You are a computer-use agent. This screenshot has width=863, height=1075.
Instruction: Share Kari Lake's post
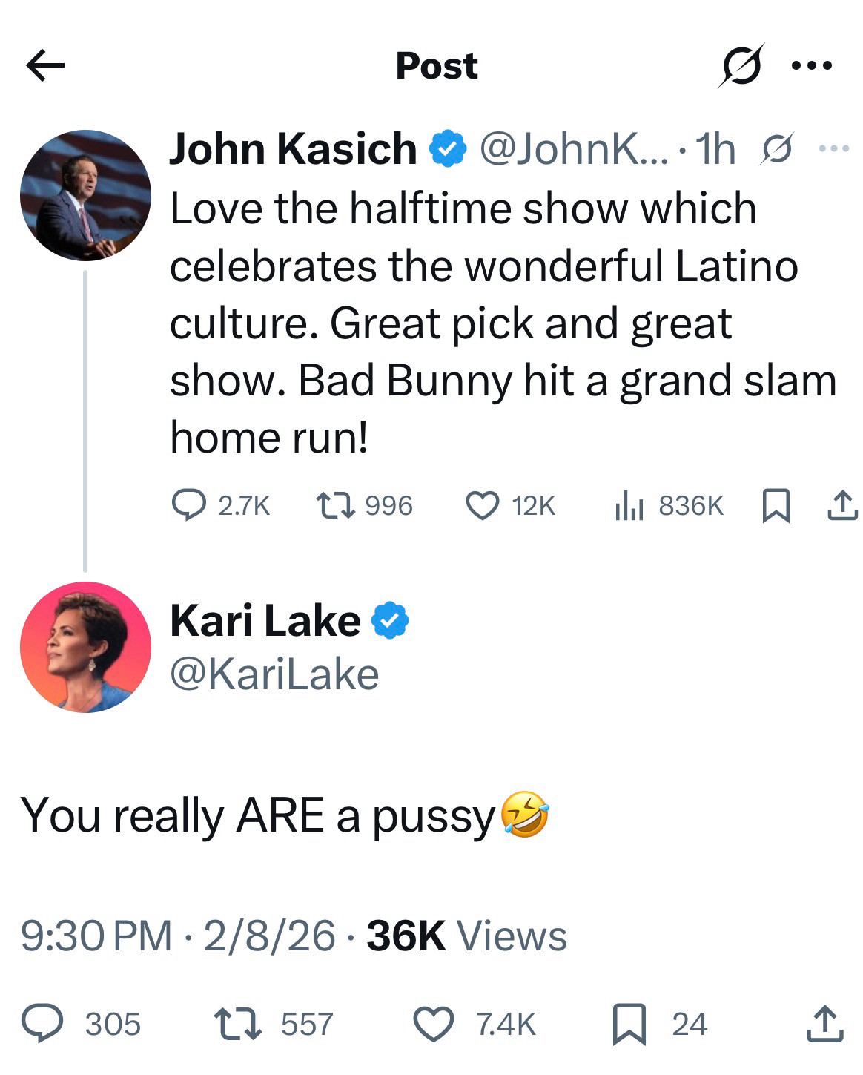coord(824,1023)
